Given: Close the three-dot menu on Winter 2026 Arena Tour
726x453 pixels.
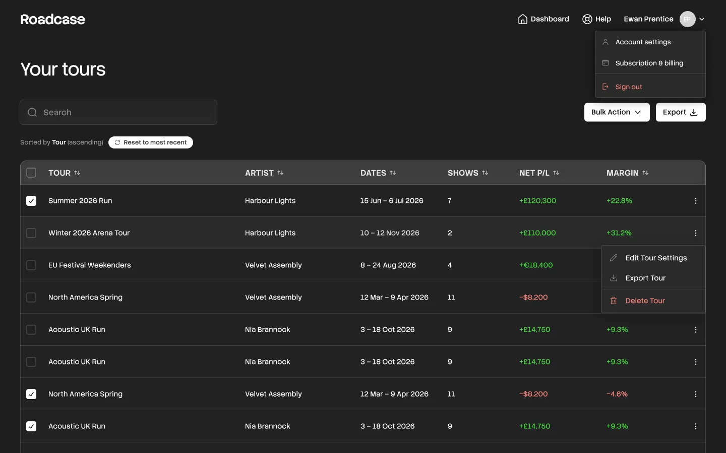Looking at the screenshot, I should (696, 233).
